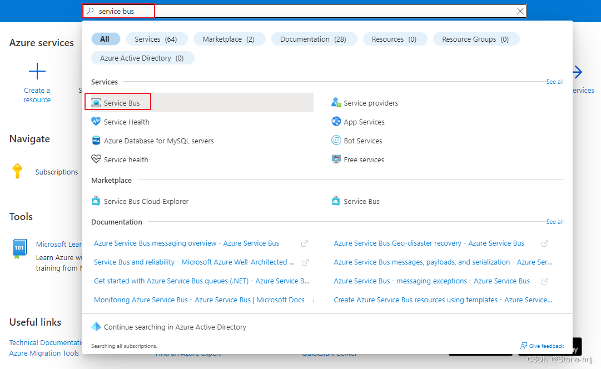Open Azure Migration Tools link
Screen dimensions: 601x369
pyautogui.click(x=44, y=353)
